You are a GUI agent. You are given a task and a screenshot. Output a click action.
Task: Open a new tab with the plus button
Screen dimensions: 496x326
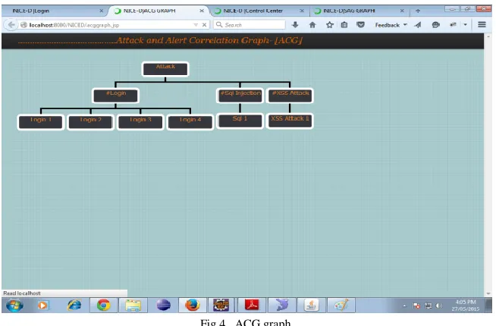(x=418, y=11)
